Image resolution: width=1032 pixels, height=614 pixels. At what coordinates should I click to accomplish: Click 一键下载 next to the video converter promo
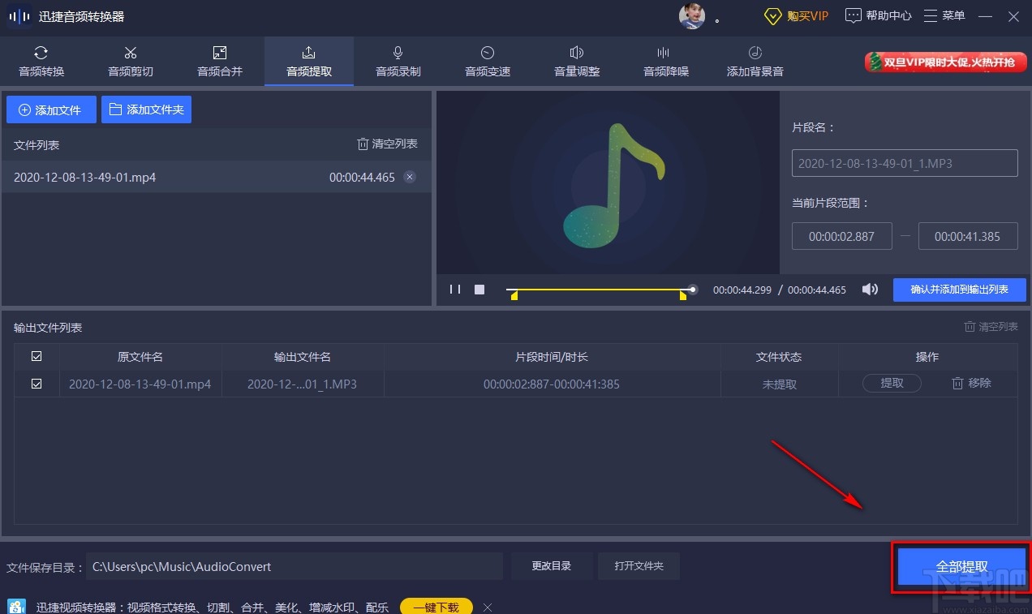(436, 606)
